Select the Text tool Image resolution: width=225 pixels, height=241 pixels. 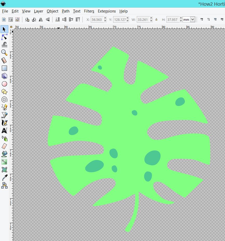(4, 131)
